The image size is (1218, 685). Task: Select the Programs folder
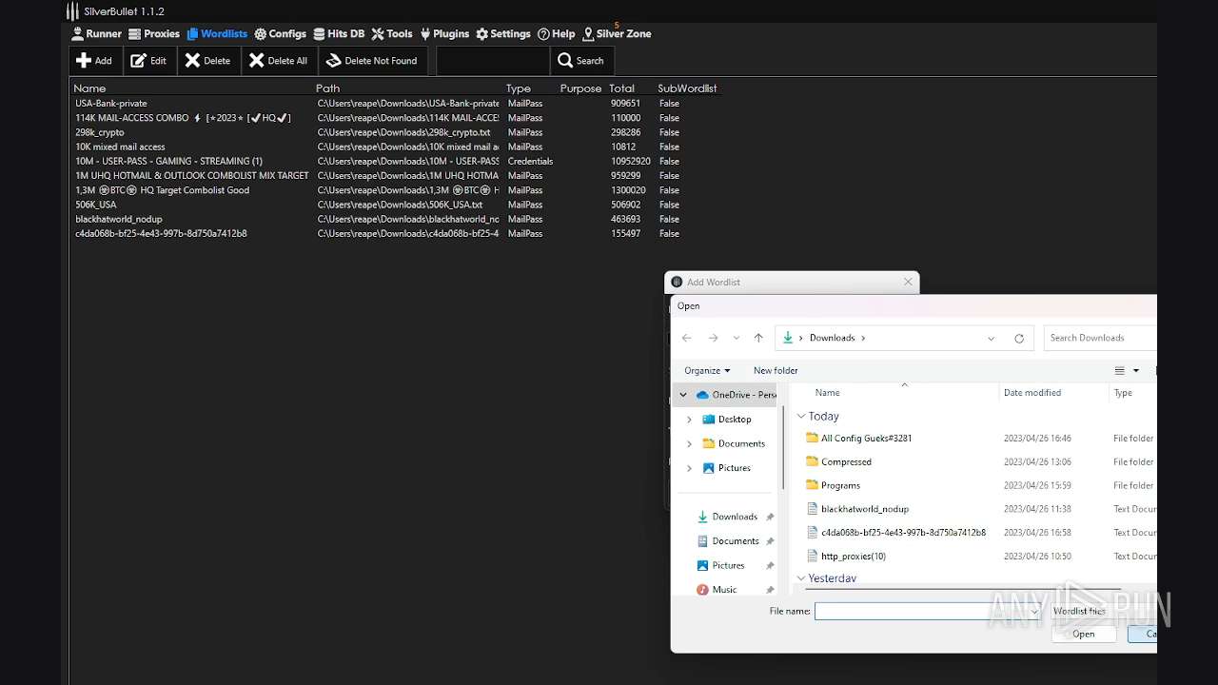tap(840, 485)
